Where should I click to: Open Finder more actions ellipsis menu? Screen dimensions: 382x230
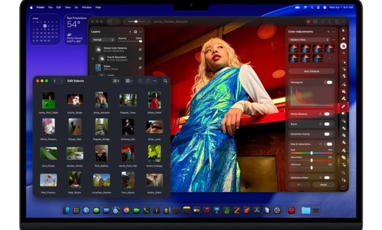click(155, 81)
